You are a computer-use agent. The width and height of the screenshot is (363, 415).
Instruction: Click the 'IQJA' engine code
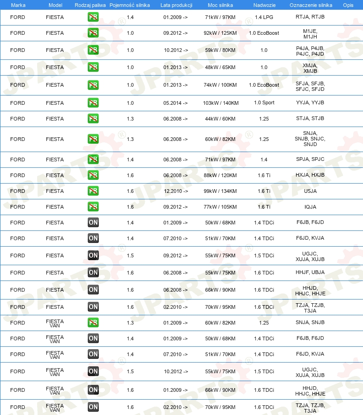click(310, 207)
